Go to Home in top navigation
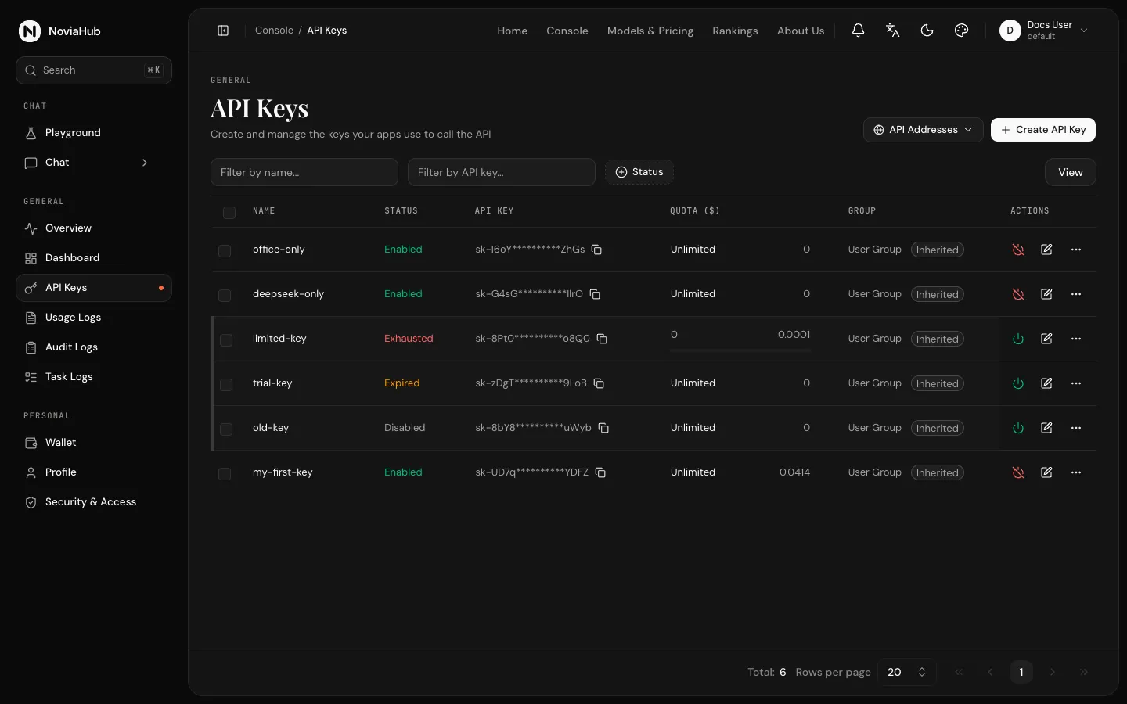This screenshot has height=704, width=1127. click(x=512, y=31)
